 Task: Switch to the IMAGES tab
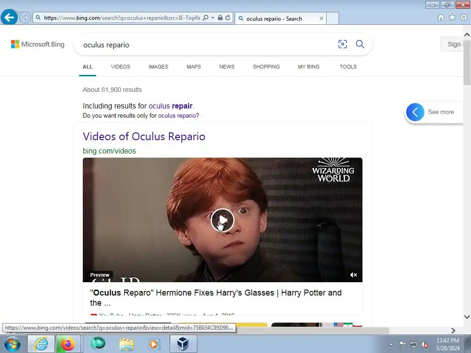pos(158,67)
